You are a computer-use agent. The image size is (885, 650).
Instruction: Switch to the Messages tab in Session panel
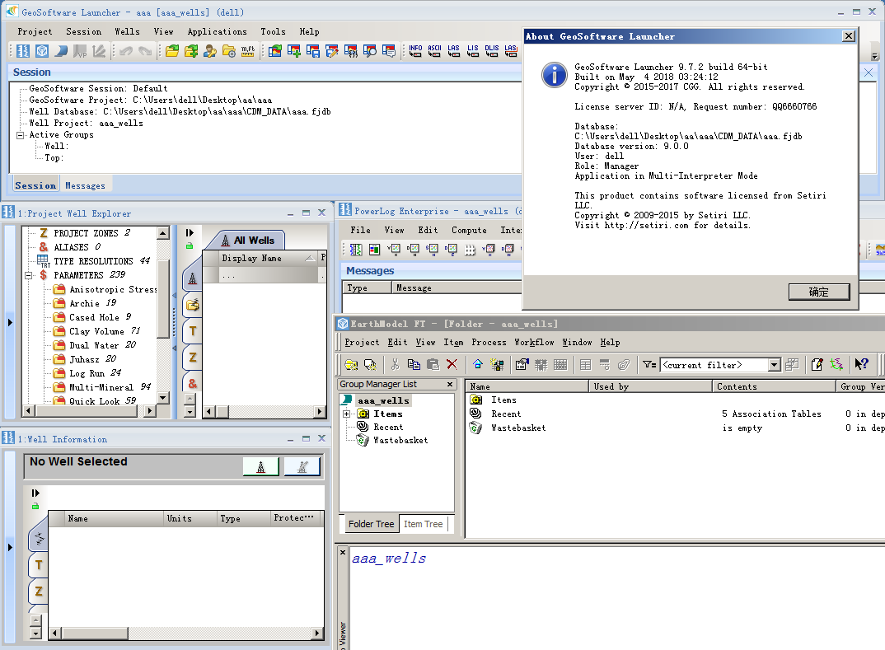coord(85,185)
